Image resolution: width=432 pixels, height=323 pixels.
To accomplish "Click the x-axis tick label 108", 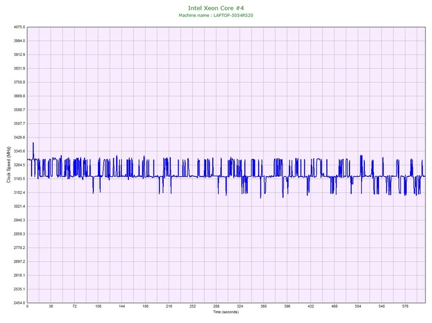I will coord(98,306).
